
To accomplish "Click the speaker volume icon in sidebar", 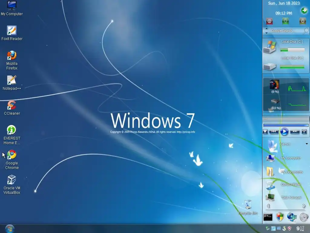I will pos(304,217).
